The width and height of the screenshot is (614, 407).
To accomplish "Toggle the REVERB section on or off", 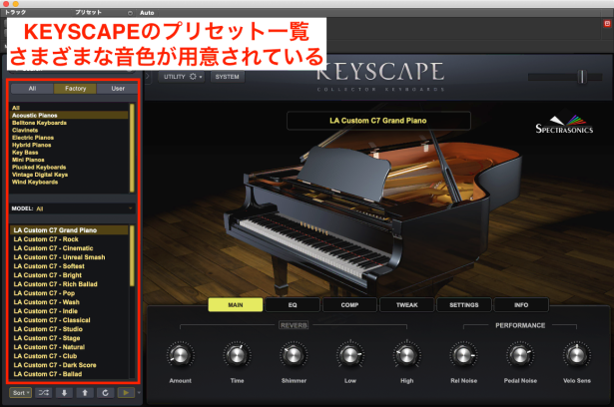I will coord(294,325).
